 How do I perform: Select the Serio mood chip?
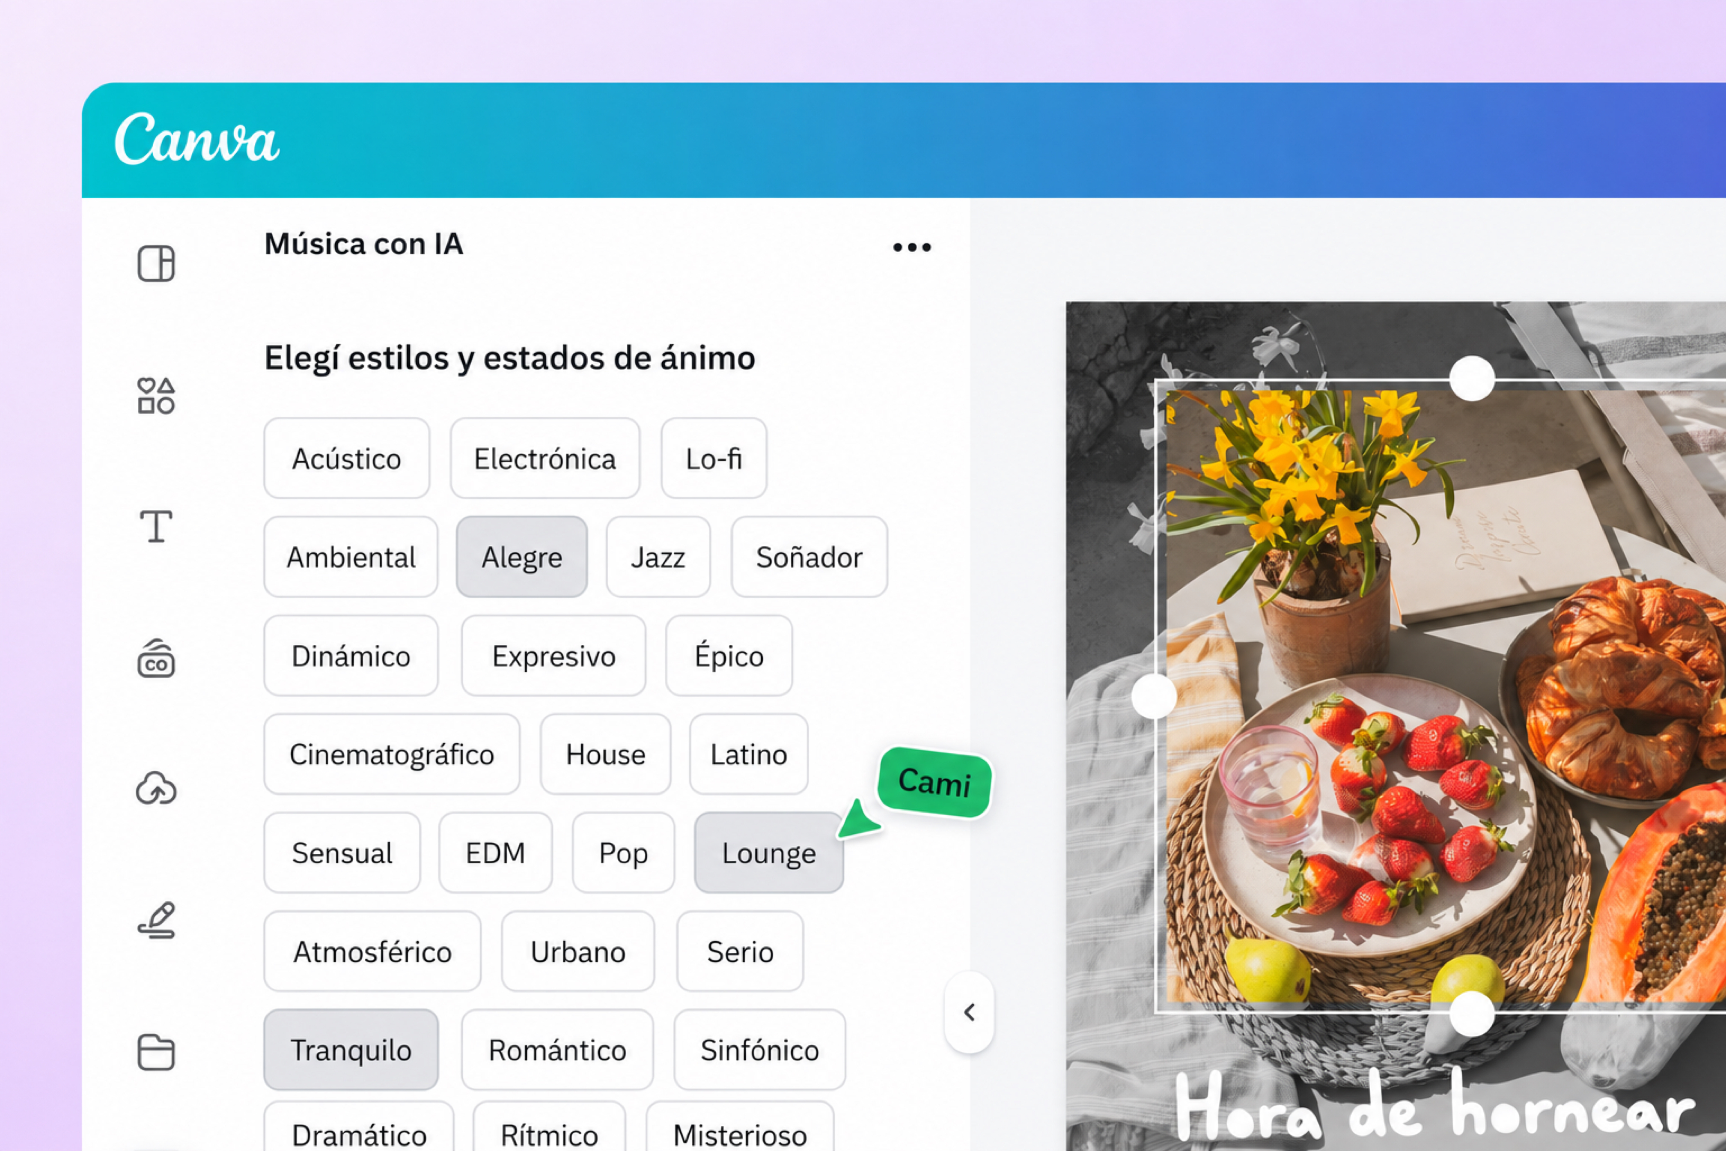click(x=741, y=951)
